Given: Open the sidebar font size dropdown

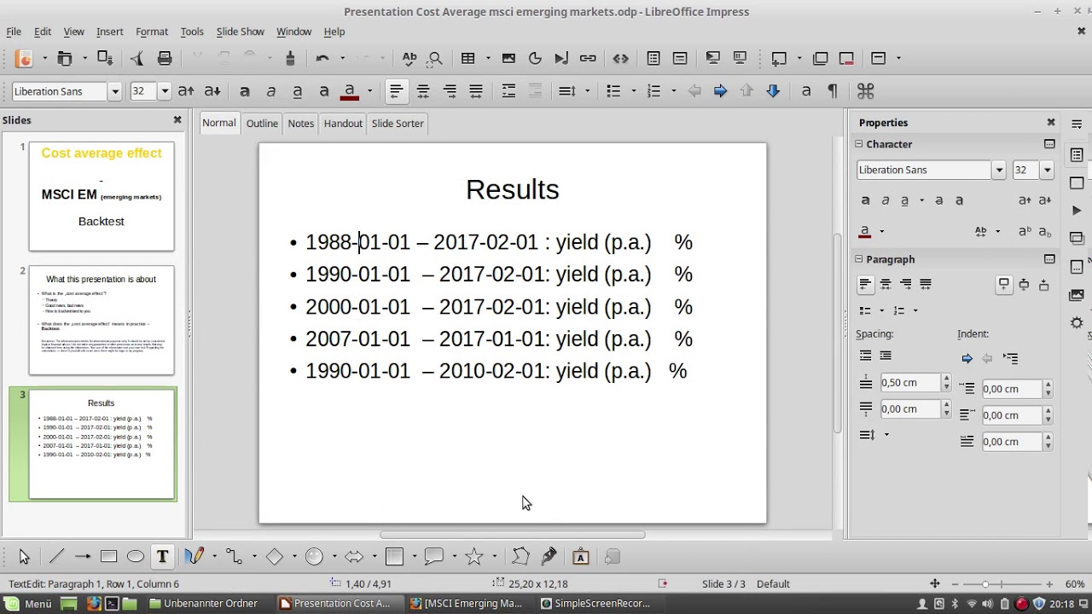Looking at the screenshot, I should coord(1048,170).
